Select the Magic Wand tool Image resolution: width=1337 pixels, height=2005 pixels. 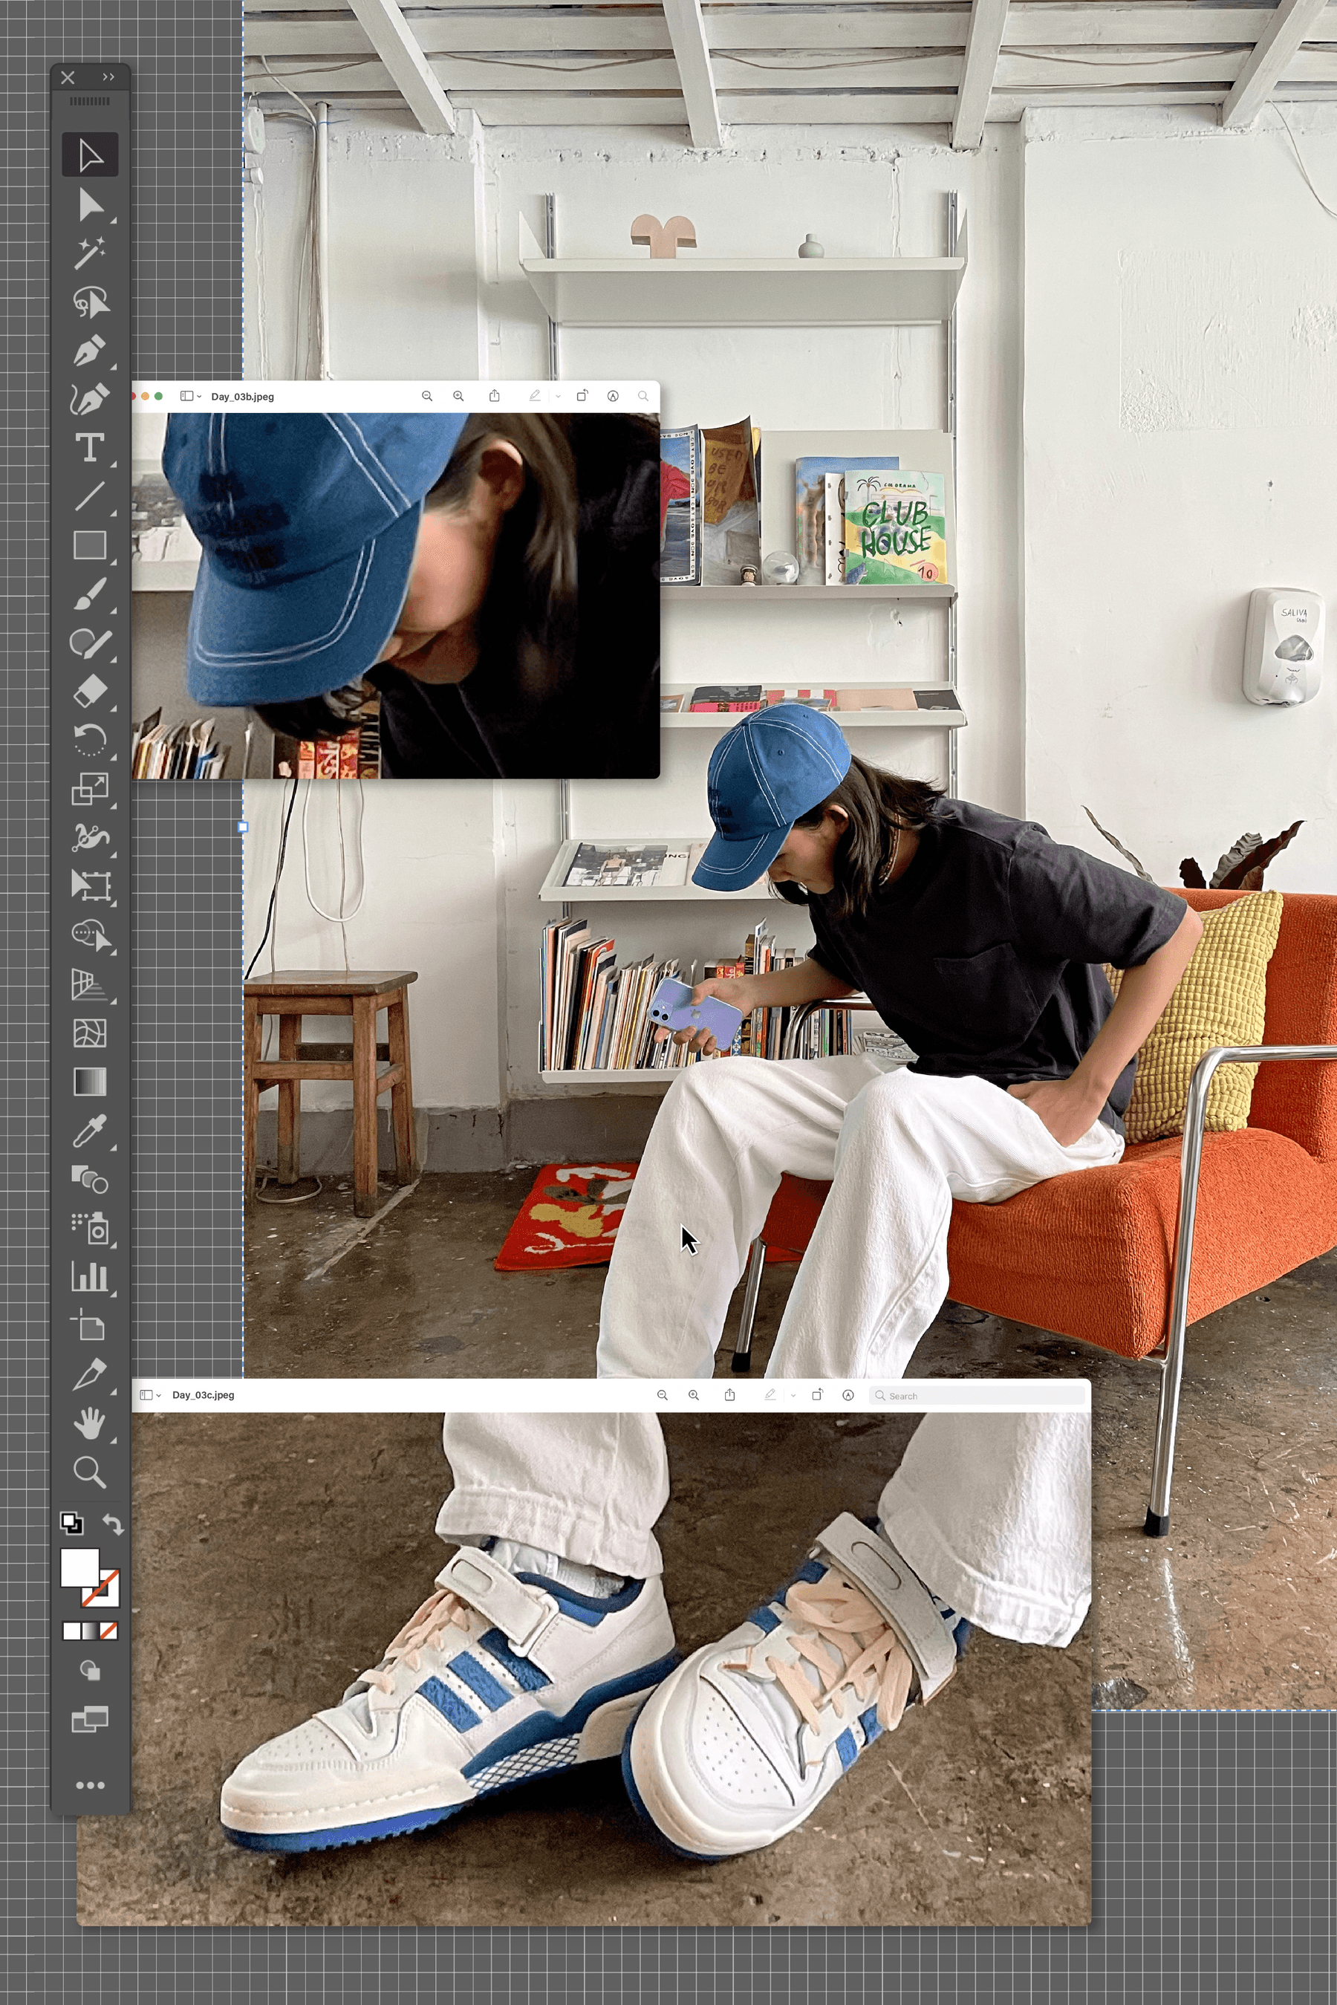[x=90, y=253]
